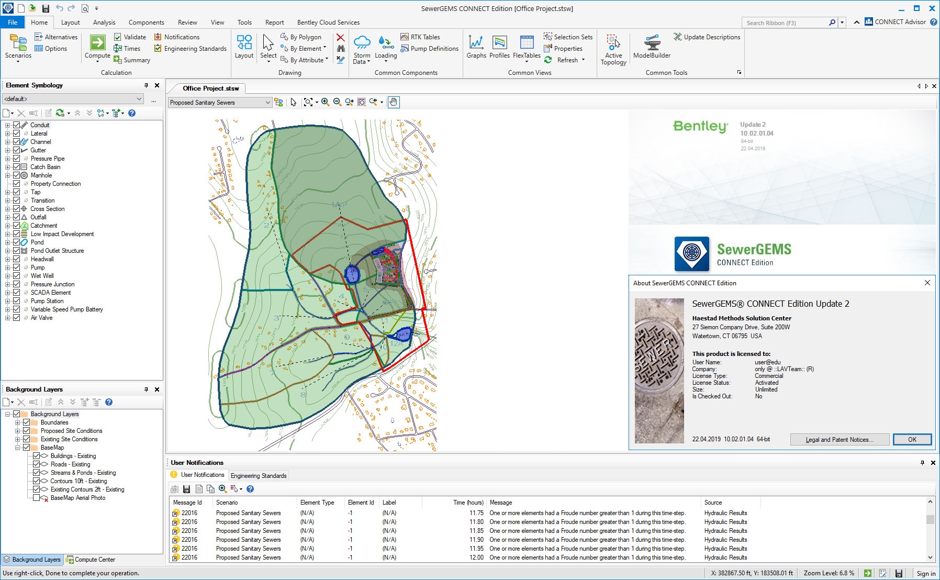Open the Scenarios tool in the ribbon
This screenshot has height=580, width=940.
click(x=18, y=48)
